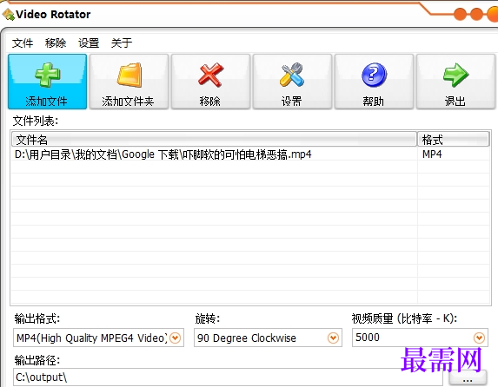498x387 pixels.
Task: Select the 吓脚软的可怕电梯恶搞.mp4 file row
Action: pos(250,154)
